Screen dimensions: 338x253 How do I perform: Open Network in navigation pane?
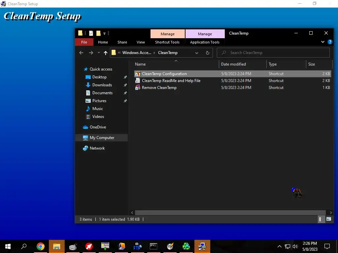(97, 148)
